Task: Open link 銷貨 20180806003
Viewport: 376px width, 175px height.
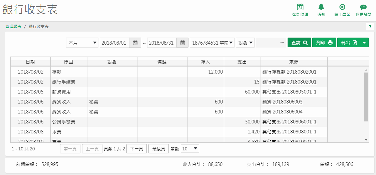Action: tap(283, 102)
